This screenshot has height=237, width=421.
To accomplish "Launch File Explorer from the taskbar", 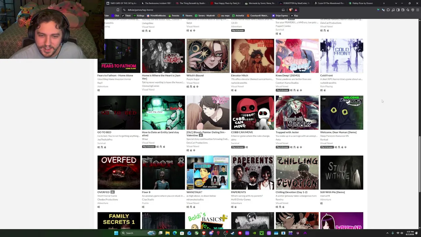I will point(167,233).
